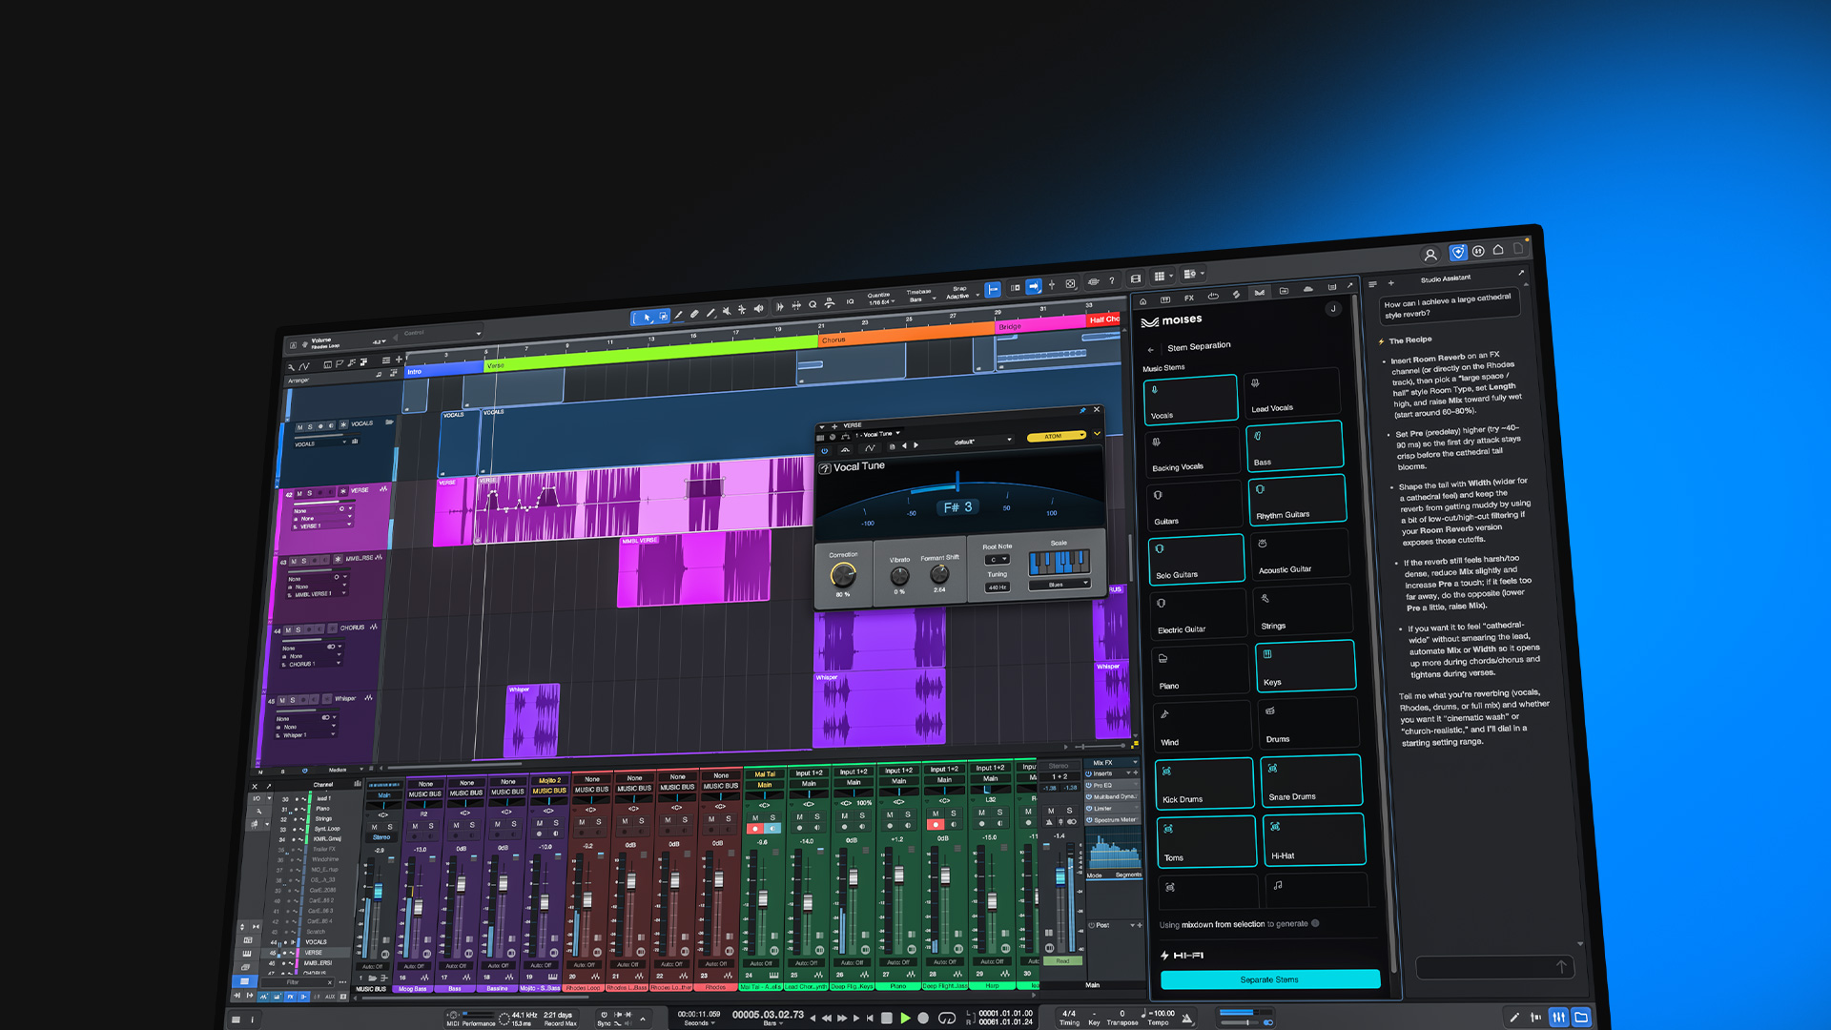1831x1030 pixels.
Task: Select the pink Bridge arranger section
Action: point(1039,324)
